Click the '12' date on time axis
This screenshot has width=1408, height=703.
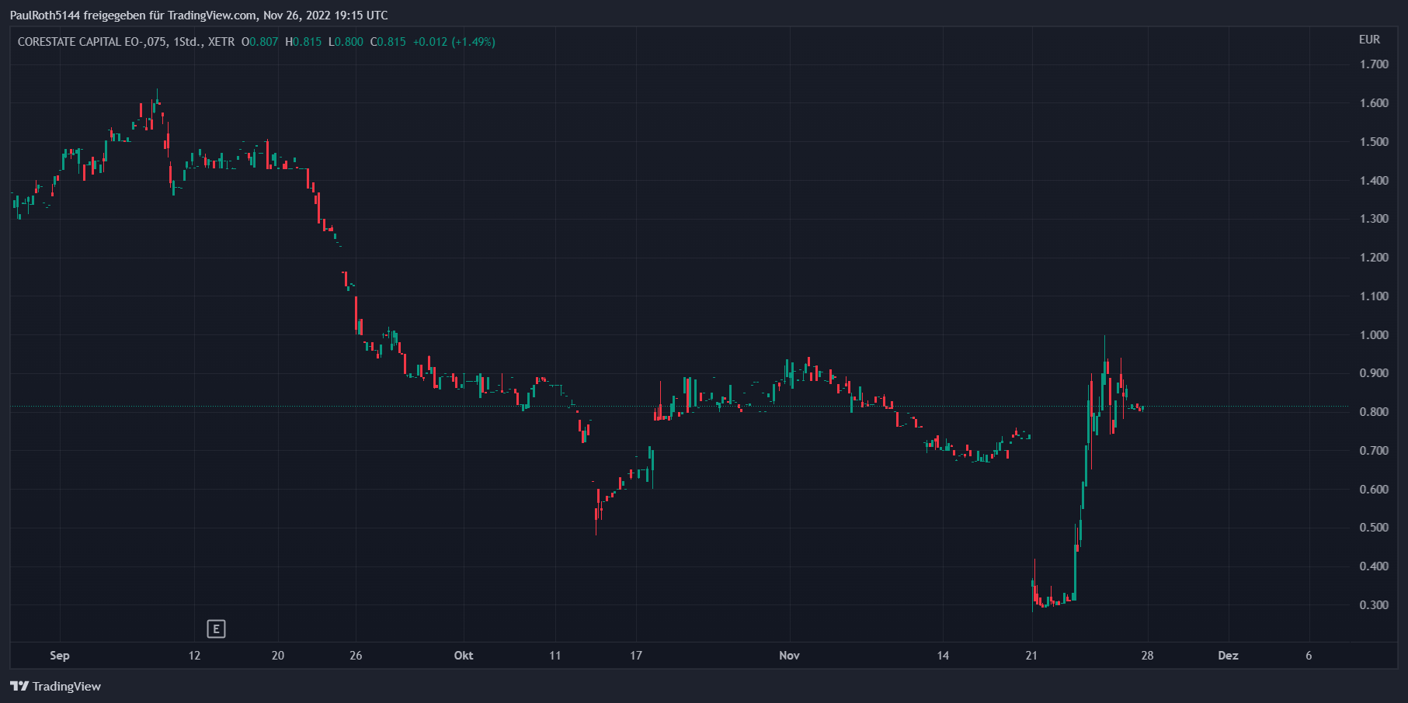point(194,656)
